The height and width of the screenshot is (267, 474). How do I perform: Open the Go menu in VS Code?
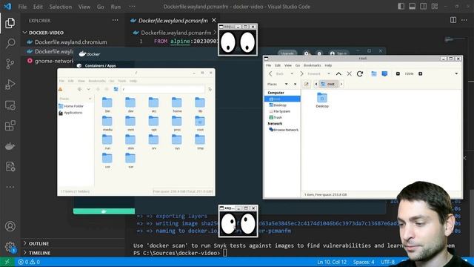coord(101,7)
